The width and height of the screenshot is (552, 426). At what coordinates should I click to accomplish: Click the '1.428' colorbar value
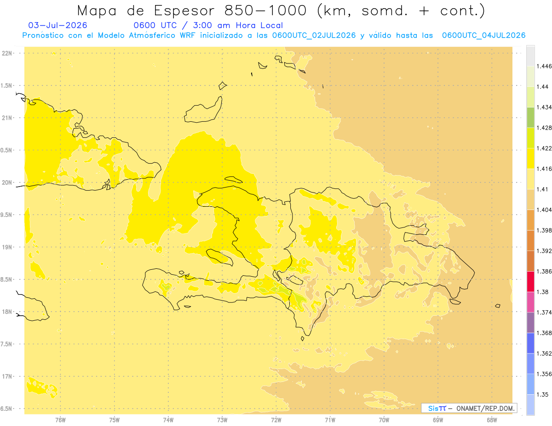(545, 128)
